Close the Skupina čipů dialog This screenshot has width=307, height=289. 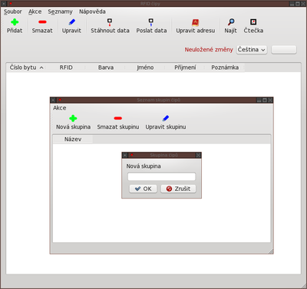198,155
